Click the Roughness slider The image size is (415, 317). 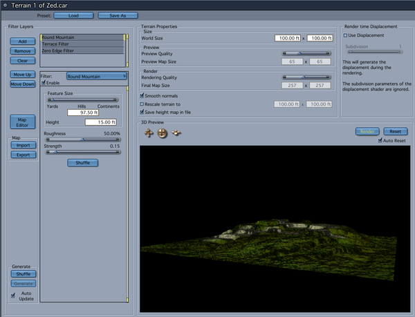(83, 139)
